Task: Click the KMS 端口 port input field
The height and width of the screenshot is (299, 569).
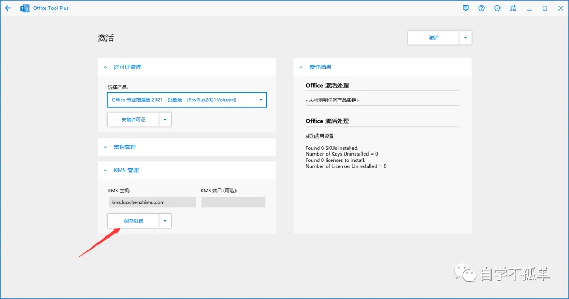Action: pyautogui.click(x=233, y=202)
